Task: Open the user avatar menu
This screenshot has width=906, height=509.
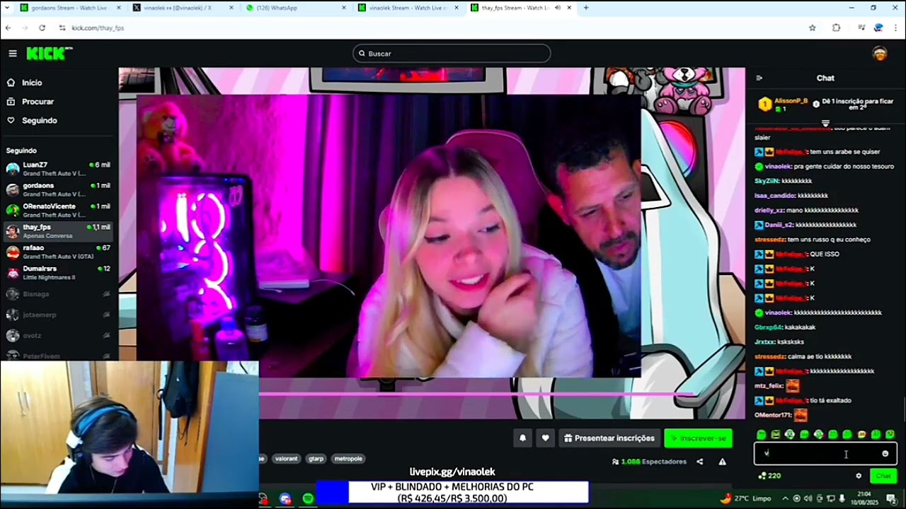Action: 880,54
